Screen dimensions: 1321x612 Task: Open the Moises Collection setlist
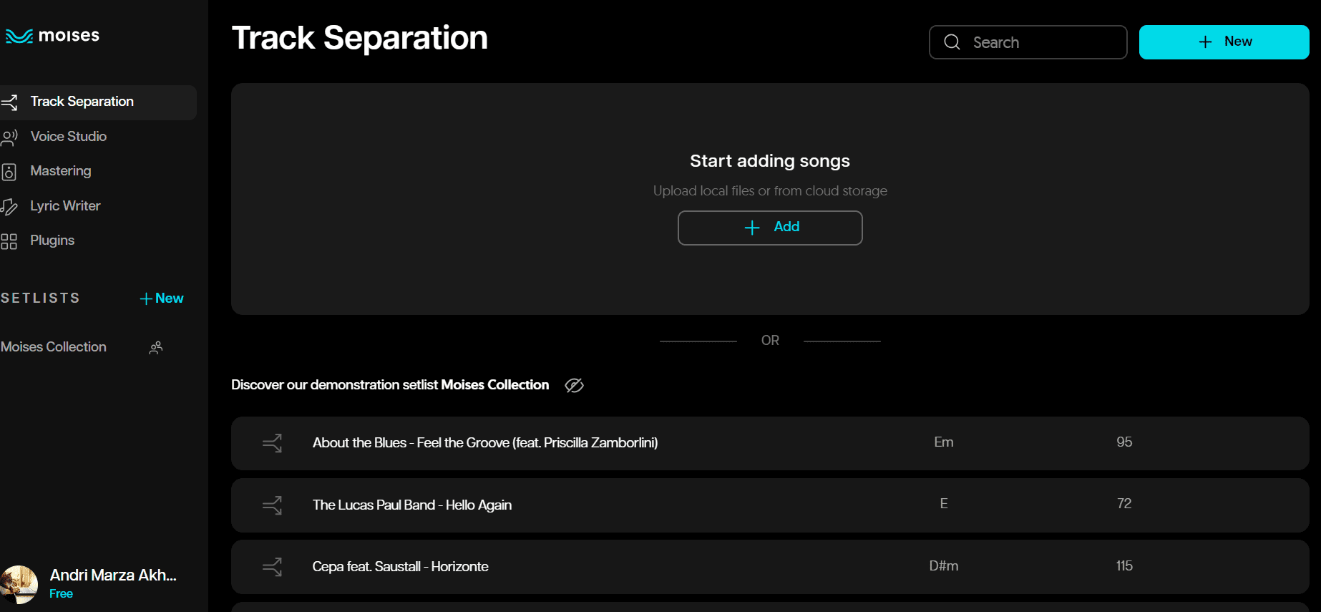[x=54, y=347]
